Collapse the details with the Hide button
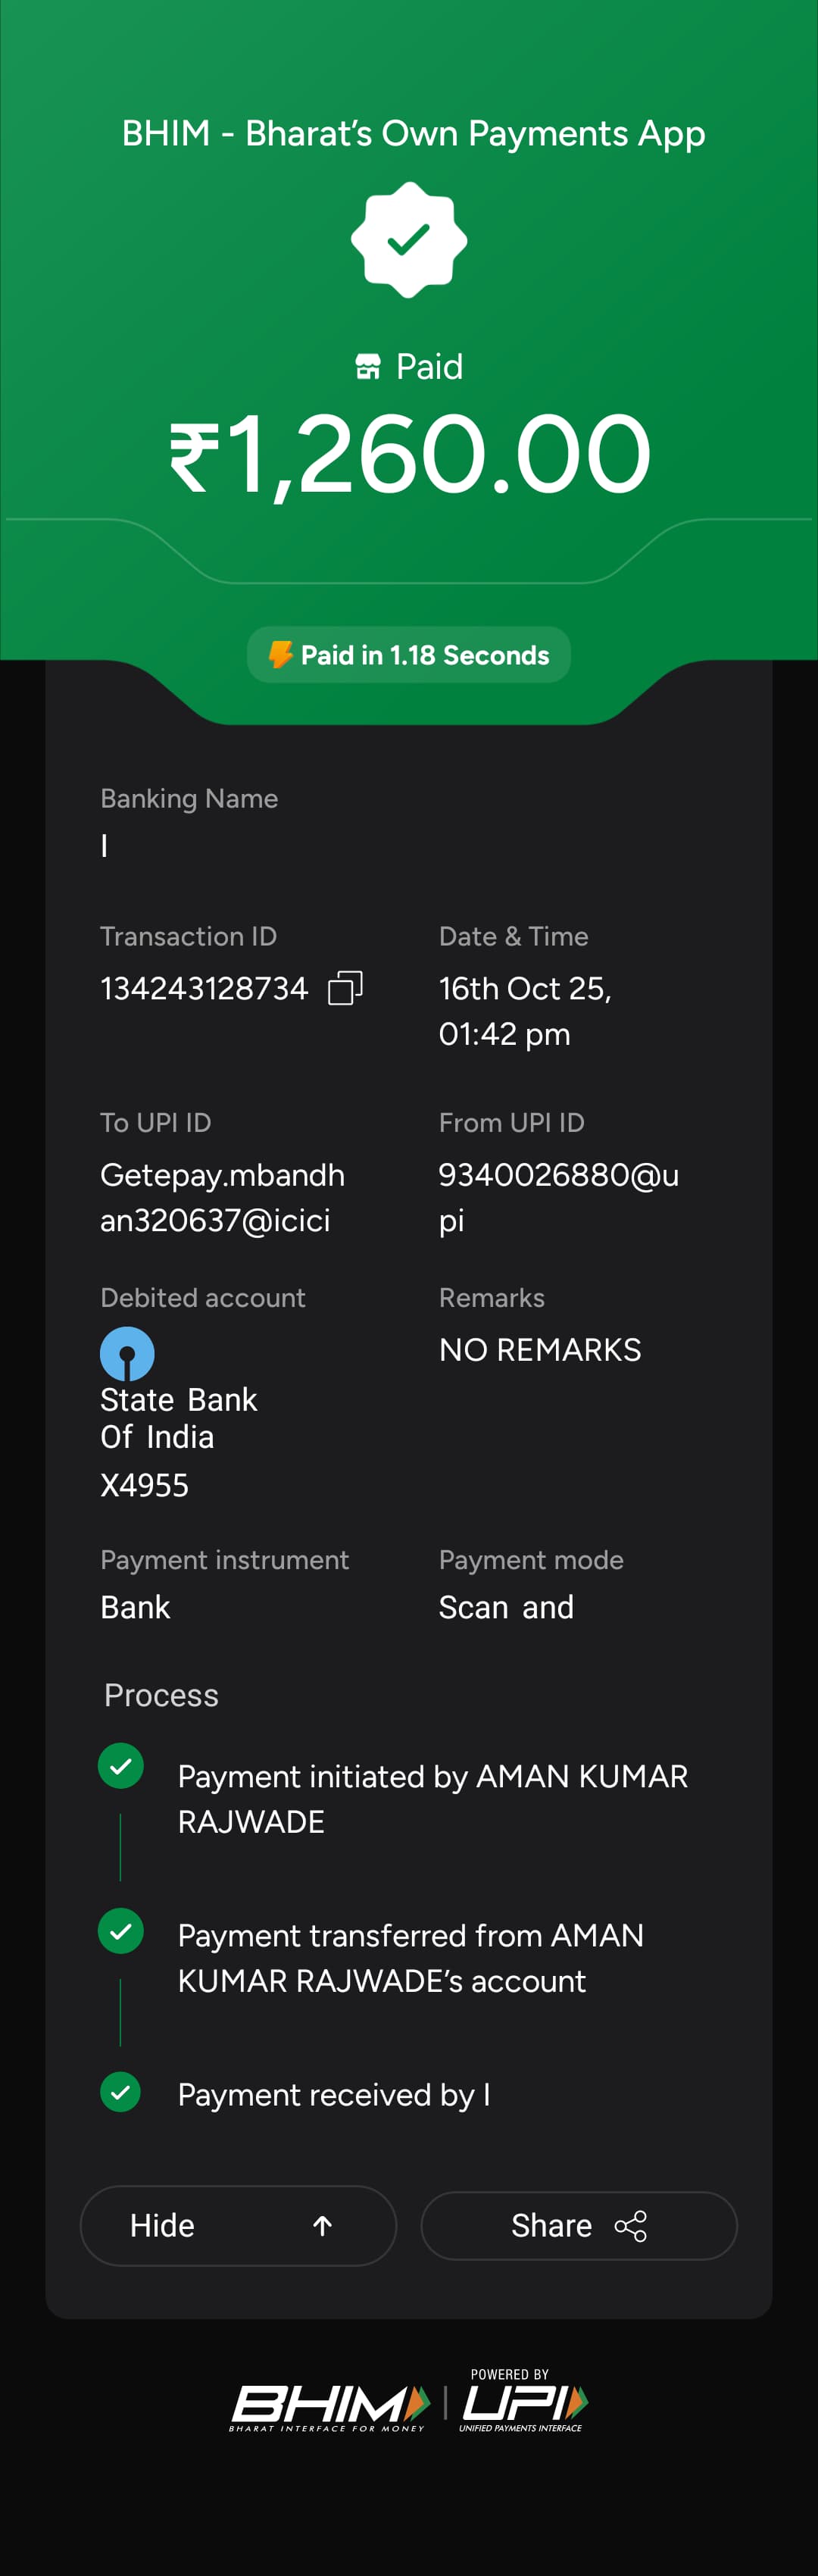 pyautogui.click(x=238, y=2225)
